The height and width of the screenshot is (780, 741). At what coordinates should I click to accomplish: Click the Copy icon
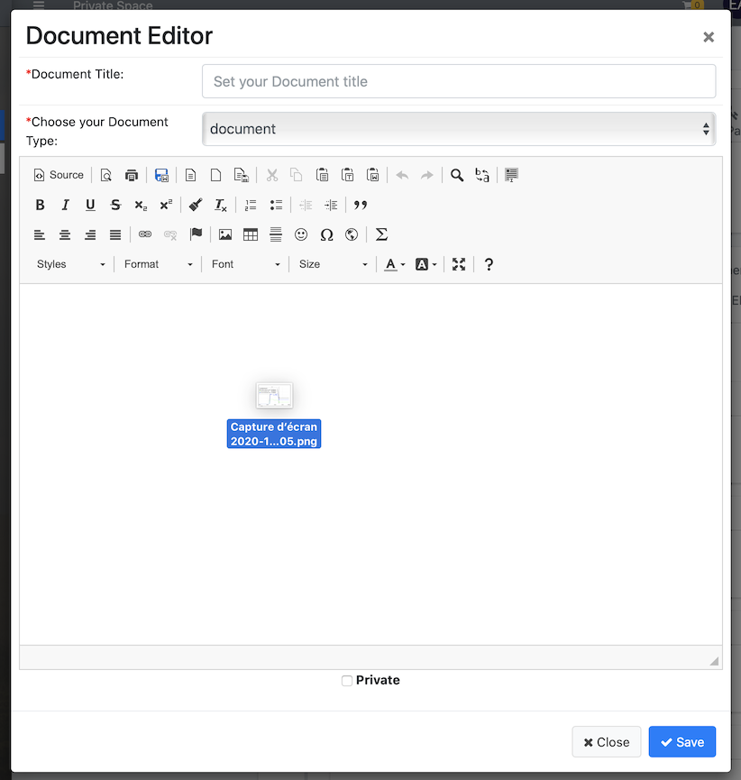[x=297, y=175]
